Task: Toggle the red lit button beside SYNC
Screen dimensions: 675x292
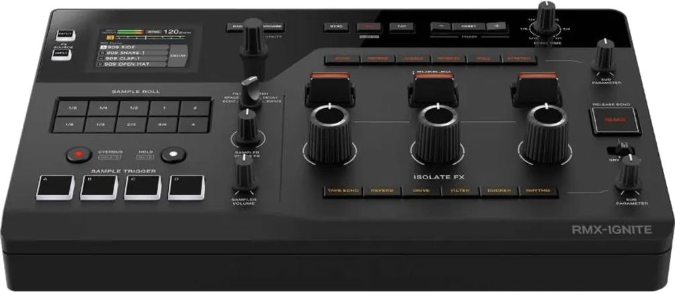Action: 369,27
